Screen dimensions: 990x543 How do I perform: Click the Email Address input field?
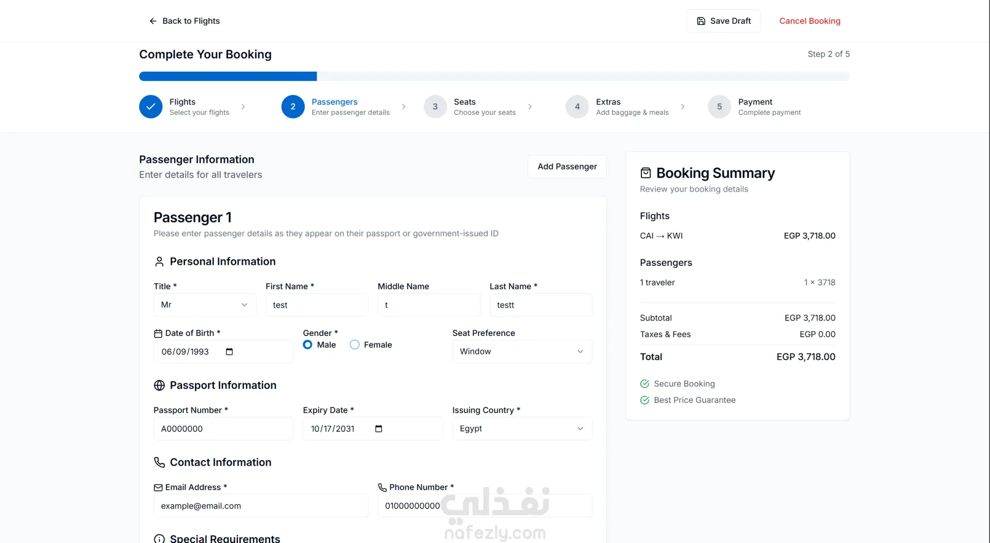click(x=261, y=506)
